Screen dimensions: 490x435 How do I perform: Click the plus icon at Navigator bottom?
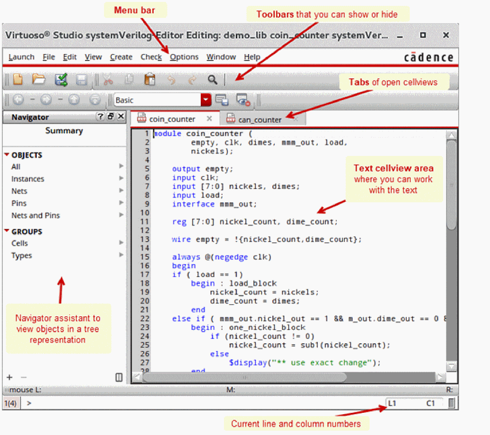click(9, 377)
